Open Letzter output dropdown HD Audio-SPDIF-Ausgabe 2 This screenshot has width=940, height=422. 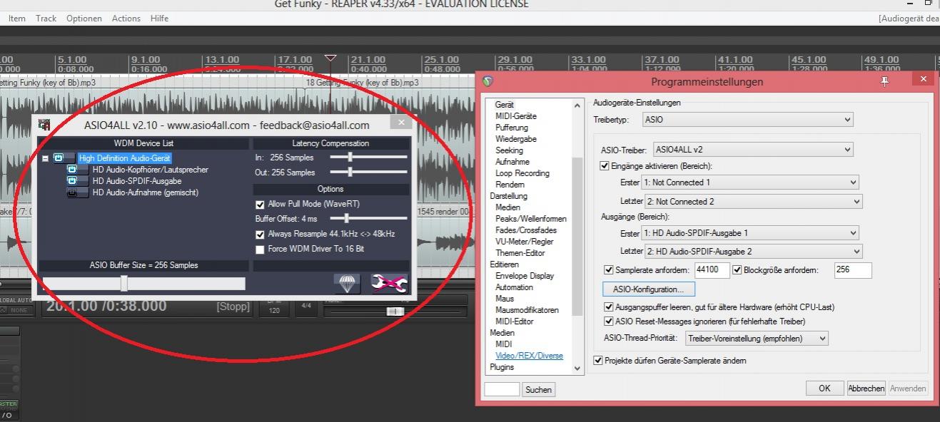tap(753, 252)
